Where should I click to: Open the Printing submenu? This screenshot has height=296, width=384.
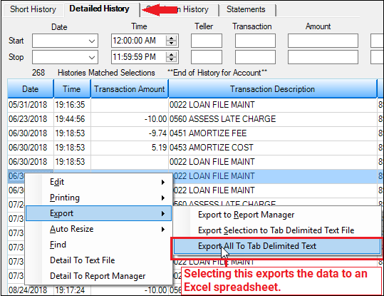coord(98,198)
